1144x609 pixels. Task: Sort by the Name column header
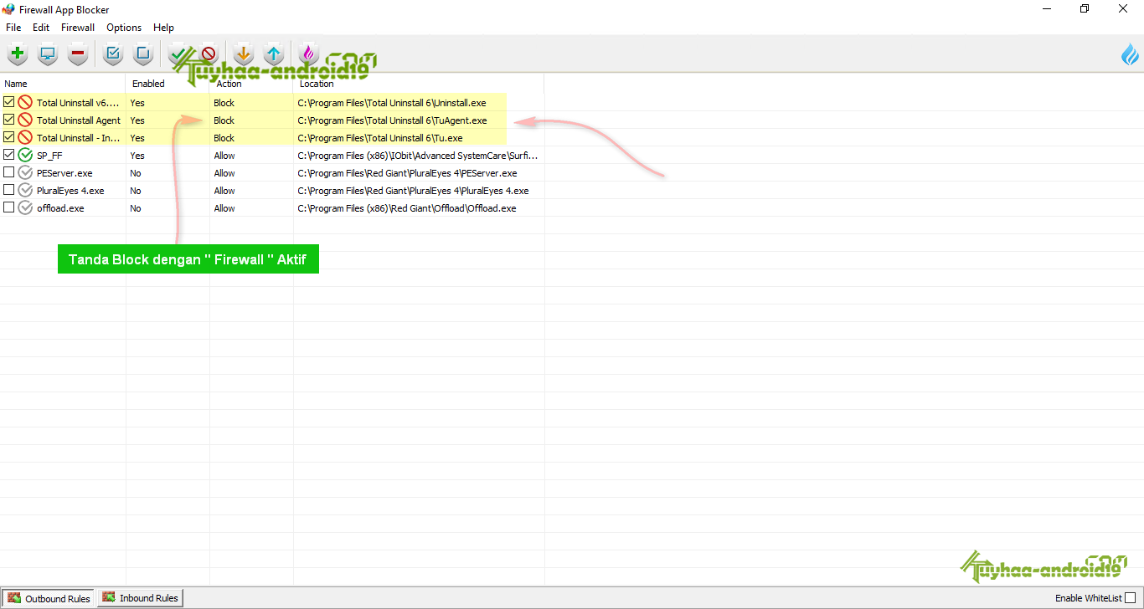click(63, 84)
